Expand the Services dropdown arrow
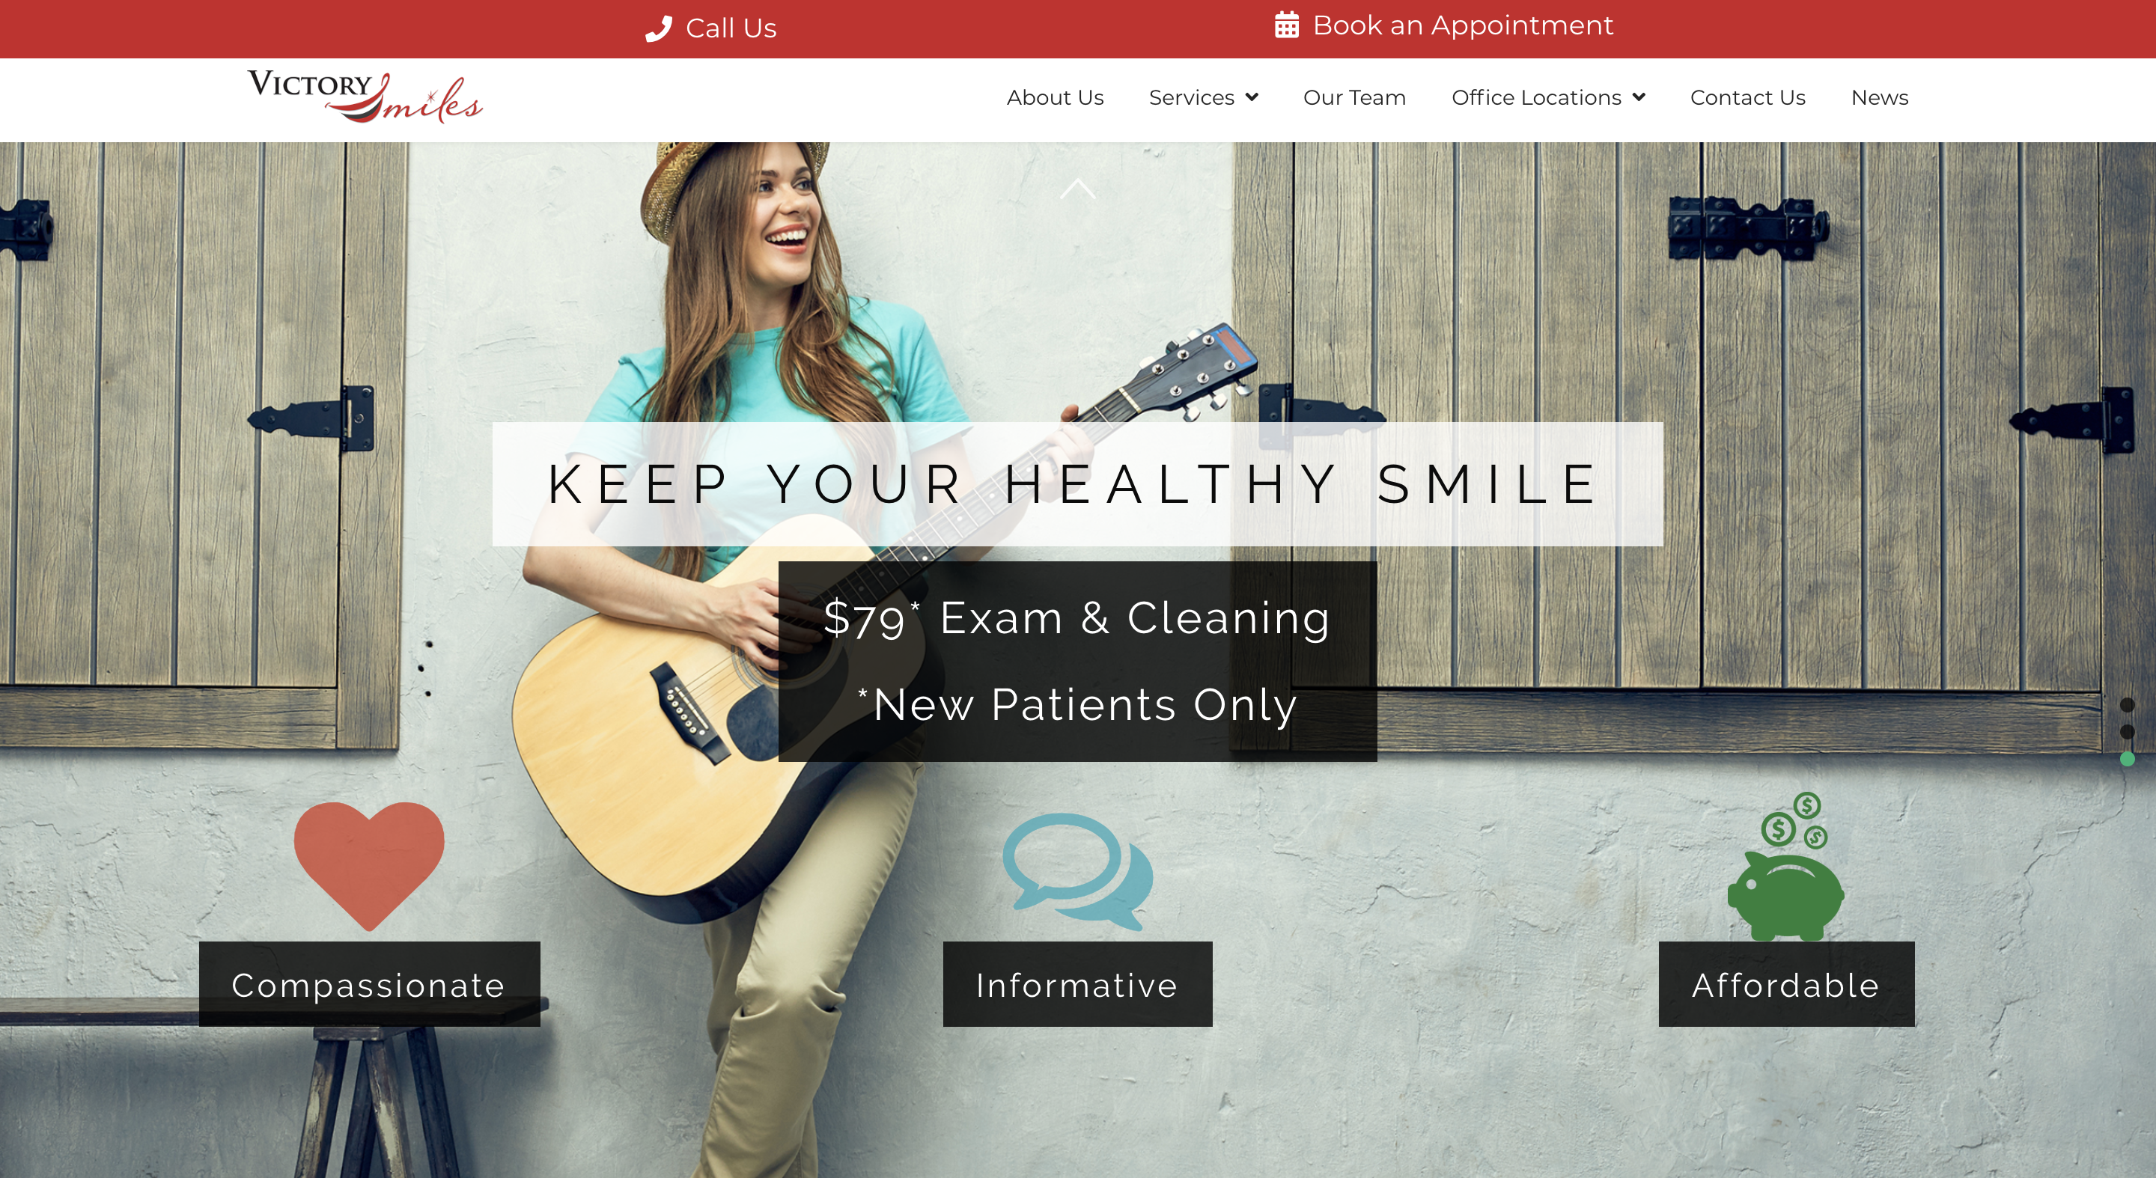 click(1252, 97)
